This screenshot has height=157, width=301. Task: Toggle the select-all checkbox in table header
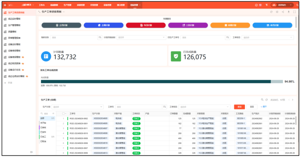tap(63, 114)
